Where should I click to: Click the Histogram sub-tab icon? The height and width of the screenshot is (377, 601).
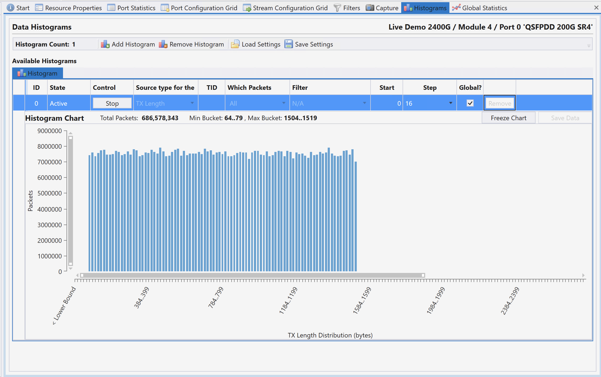pyautogui.click(x=22, y=73)
